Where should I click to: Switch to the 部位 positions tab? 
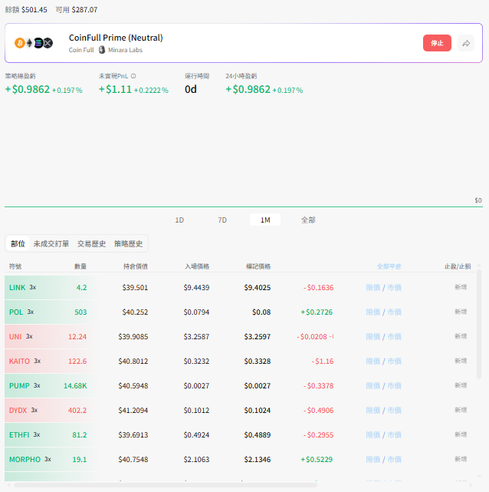[x=18, y=243]
